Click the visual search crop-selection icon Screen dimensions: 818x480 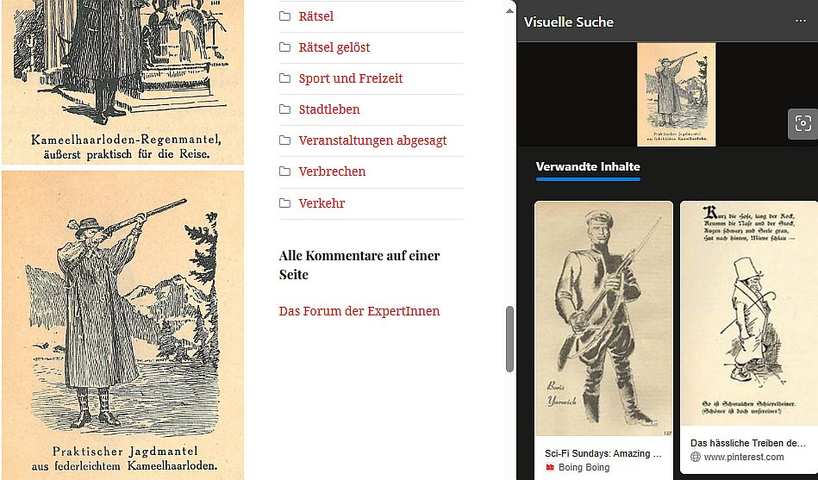pyautogui.click(x=802, y=123)
